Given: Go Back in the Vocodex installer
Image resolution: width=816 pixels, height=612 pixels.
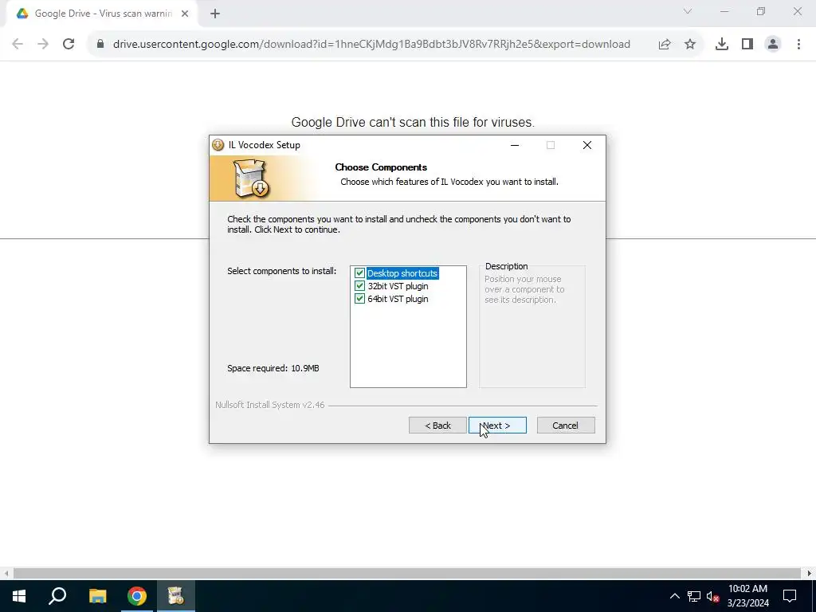Looking at the screenshot, I should 437,426.
